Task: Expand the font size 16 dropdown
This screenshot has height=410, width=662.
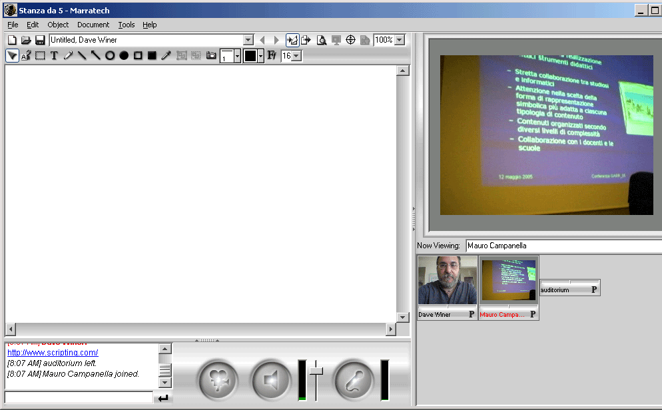Action: click(x=296, y=56)
